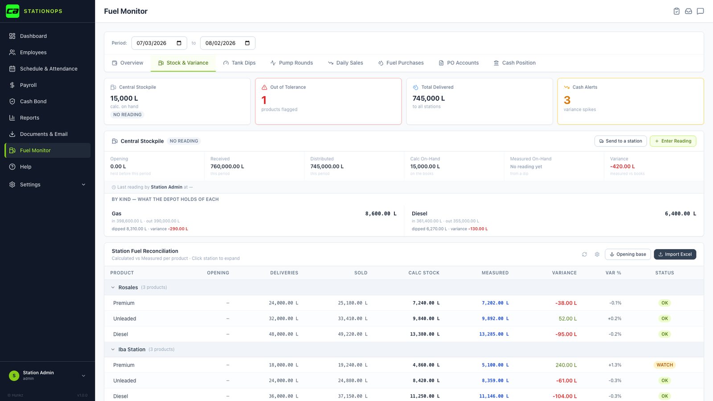Open the Station Admin account menu chevron
Image resolution: width=713 pixels, height=401 pixels.
tap(83, 376)
